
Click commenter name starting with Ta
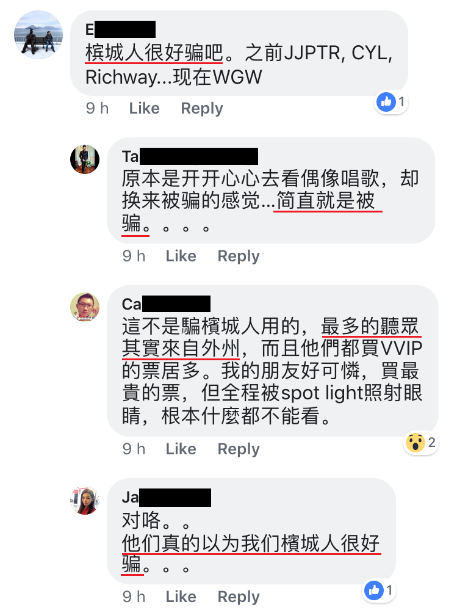point(190,156)
